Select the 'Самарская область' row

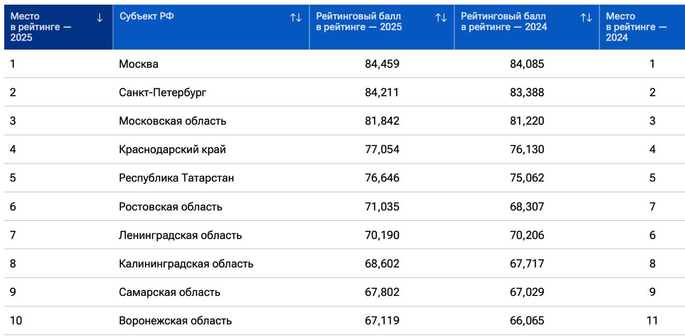click(169, 293)
